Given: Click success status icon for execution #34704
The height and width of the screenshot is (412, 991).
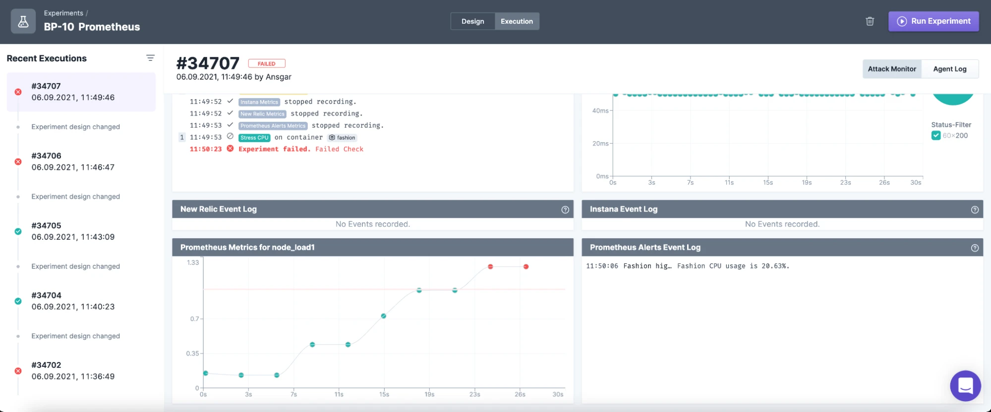Looking at the screenshot, I should 18,301.
